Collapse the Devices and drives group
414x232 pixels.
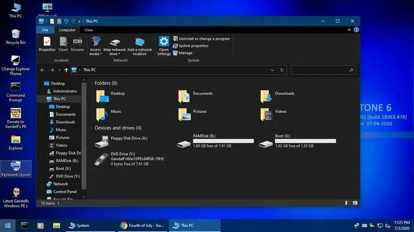91,128
